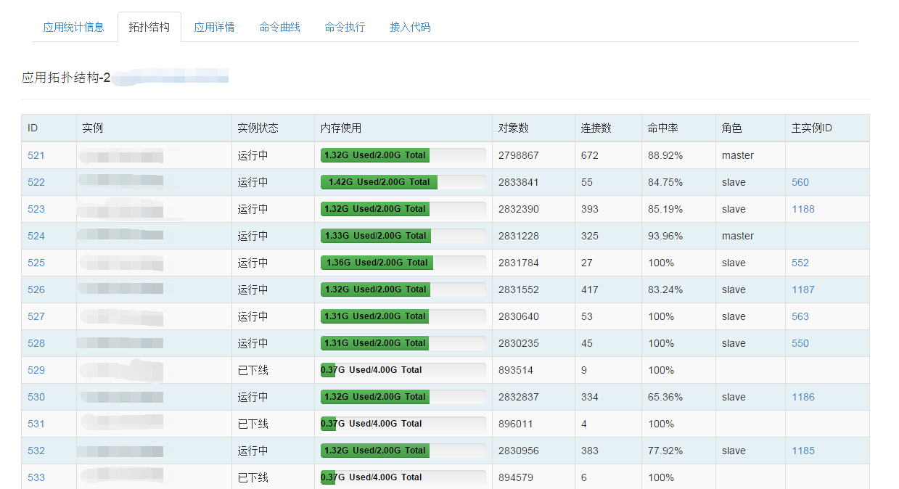Follow the instance ID 528 link
Screen dimensions: 899x489
point(36,343)
